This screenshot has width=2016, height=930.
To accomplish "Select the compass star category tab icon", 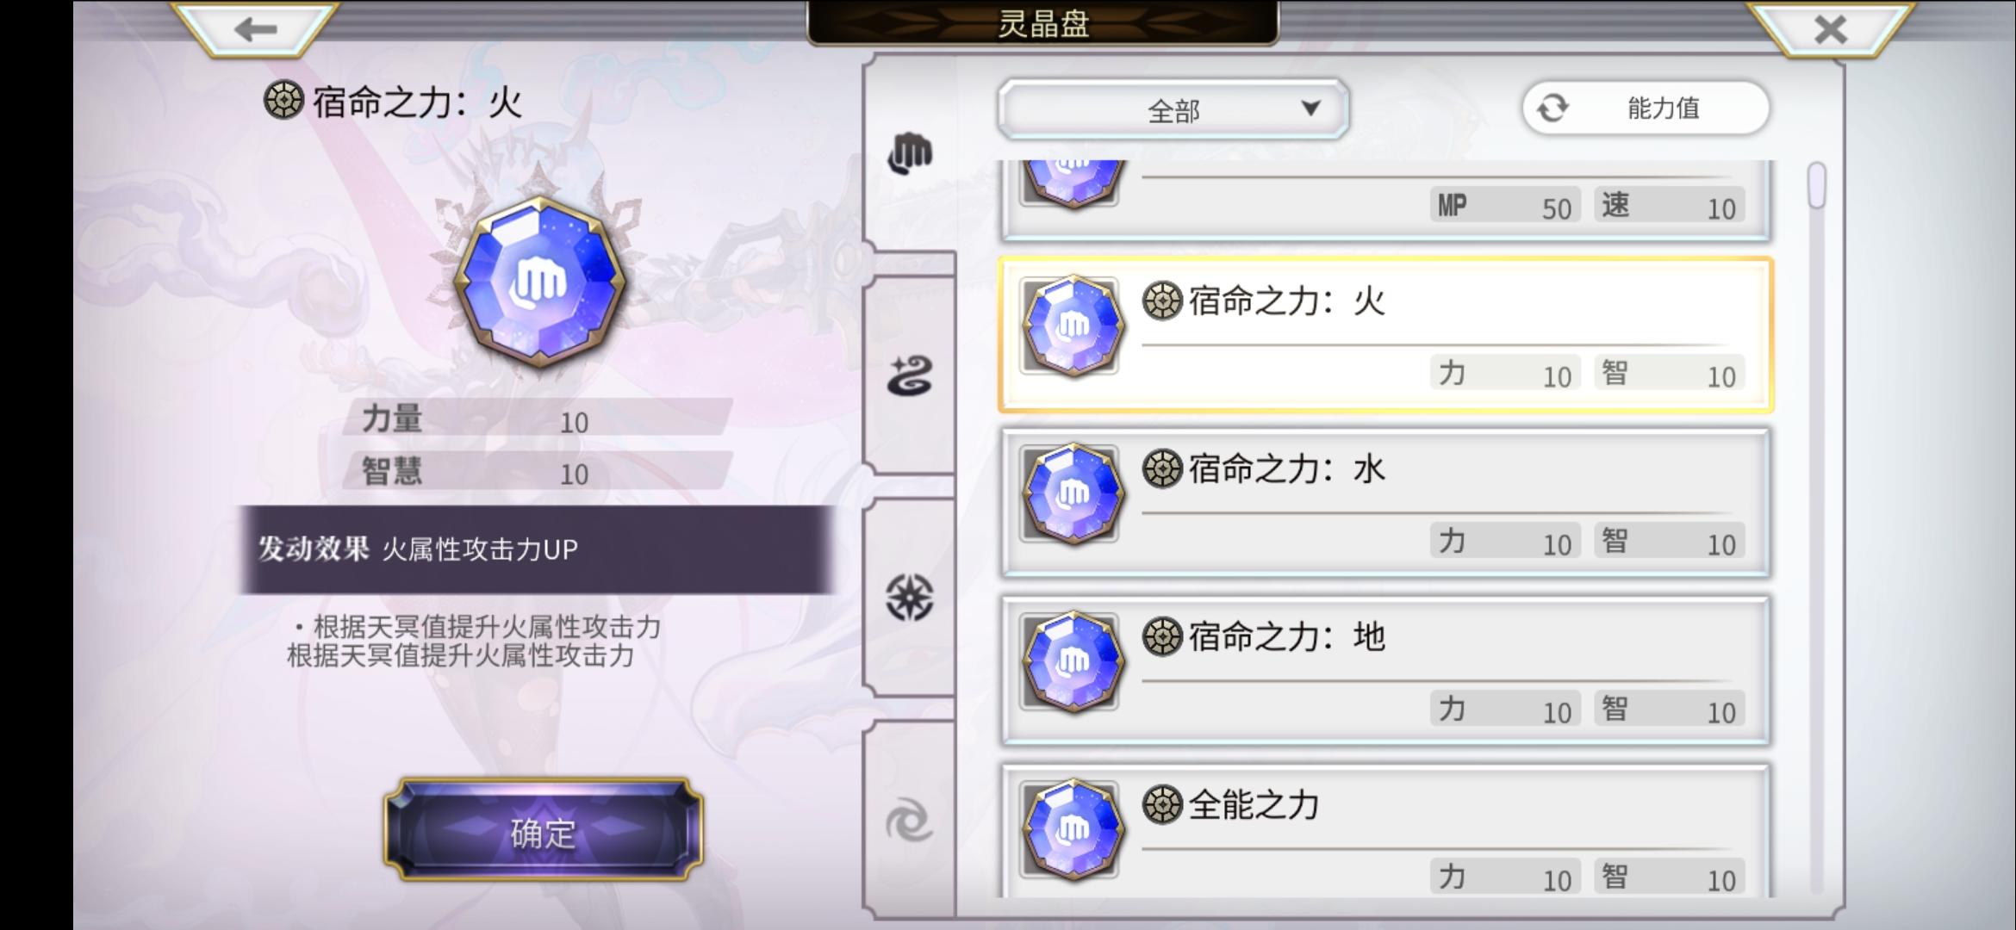I will point(910,598).
